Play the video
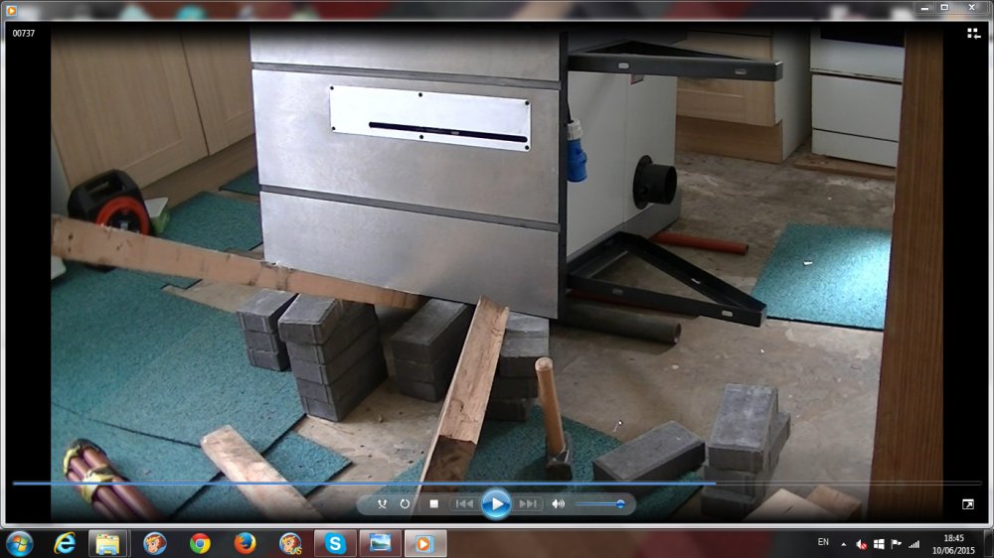This screenshot has height=558, width=994. [496, 504]
